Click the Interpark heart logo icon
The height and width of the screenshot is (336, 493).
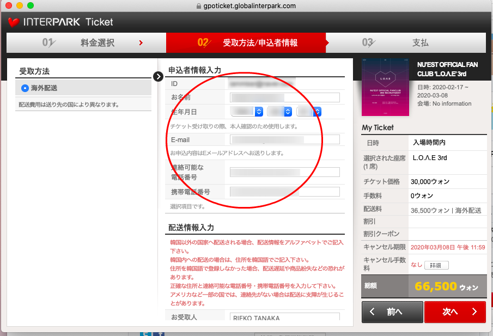14,22
